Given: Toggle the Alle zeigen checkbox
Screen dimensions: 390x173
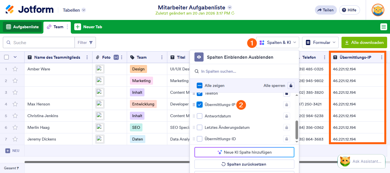Looking at the screenshot, I should (200, 86).
